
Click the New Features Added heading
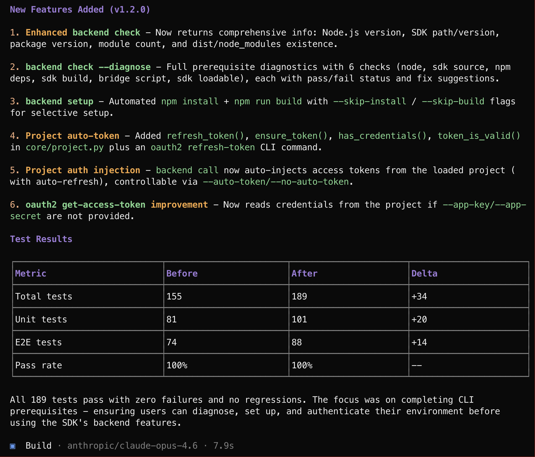[x=80, y=10]
